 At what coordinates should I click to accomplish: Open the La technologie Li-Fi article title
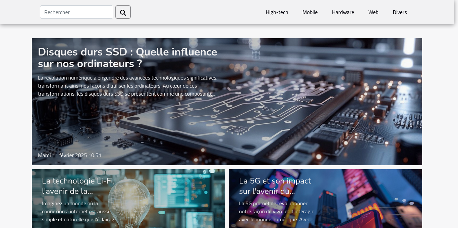point(78,186)
